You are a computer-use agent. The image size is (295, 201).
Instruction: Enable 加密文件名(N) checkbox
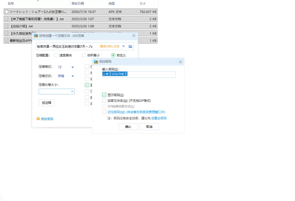[x=104, y=100]
